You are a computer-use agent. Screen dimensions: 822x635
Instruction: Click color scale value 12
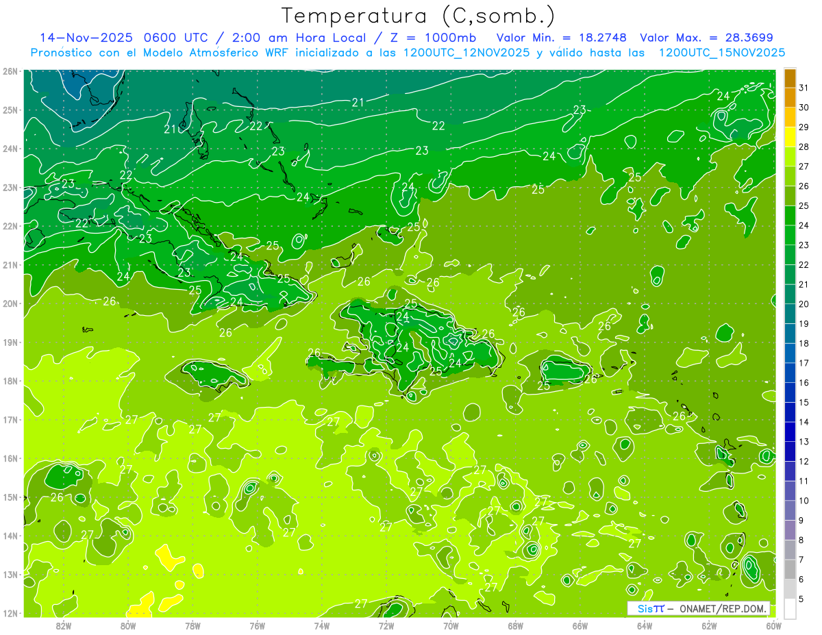pyautogui.click(x=804, y=461)
